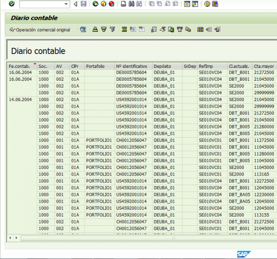
Task: Click the Operación comercial original button
Action: click(40, 30)
